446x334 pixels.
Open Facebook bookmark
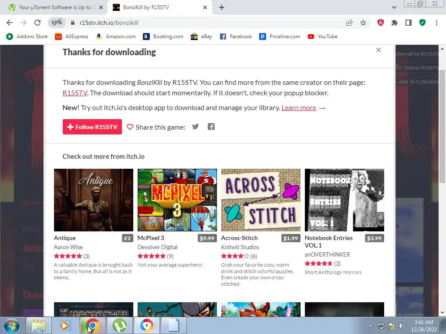(236, 37)
